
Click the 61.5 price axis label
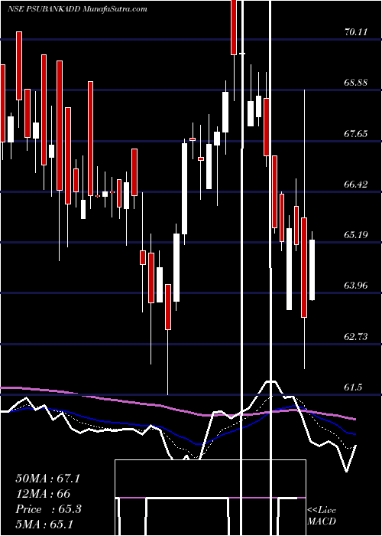[353, 387]
